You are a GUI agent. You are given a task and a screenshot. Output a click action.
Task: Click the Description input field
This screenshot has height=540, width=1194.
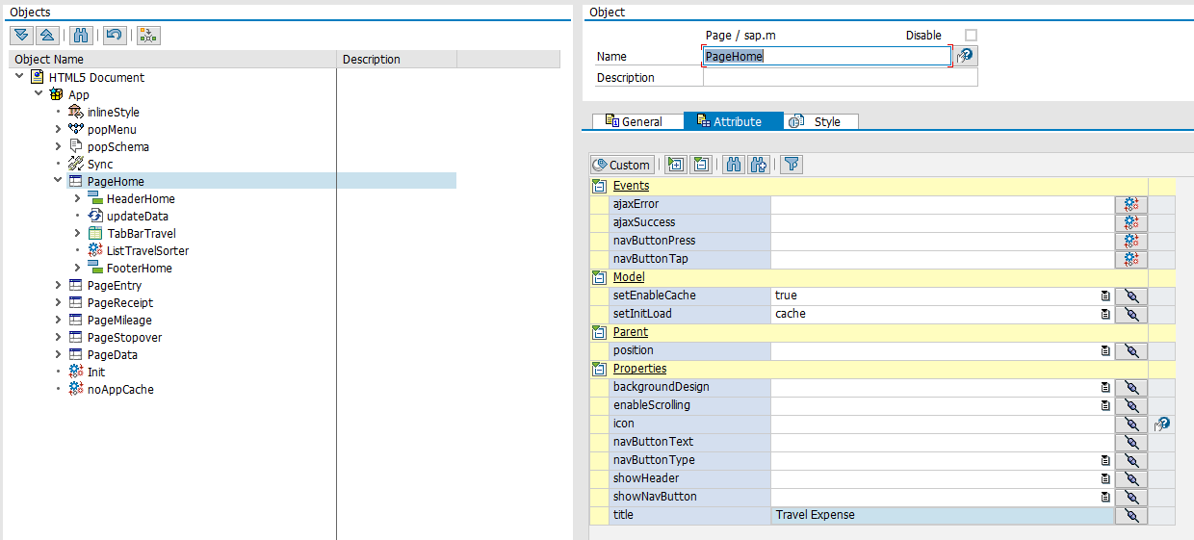pyautogui.click(x=840, y=78)
